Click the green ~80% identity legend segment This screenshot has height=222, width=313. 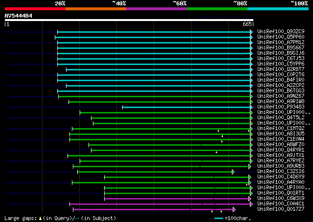pos(217,9)
